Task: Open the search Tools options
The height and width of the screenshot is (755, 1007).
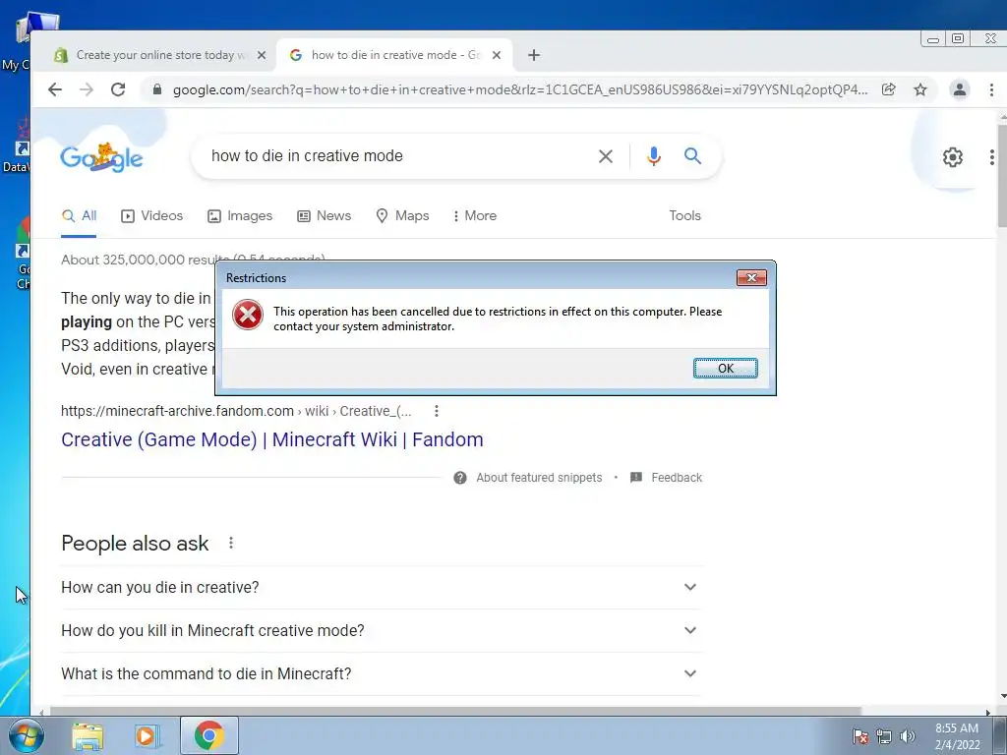Action: tap(684, 215)
